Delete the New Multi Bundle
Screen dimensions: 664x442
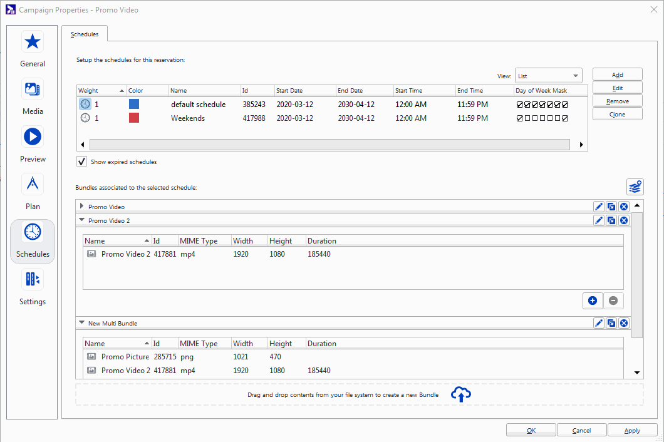(624, 323)
